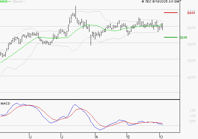Click the green MA20 legend line swatch
This screenshot has width=198, height=139.
tap(9, 2)
